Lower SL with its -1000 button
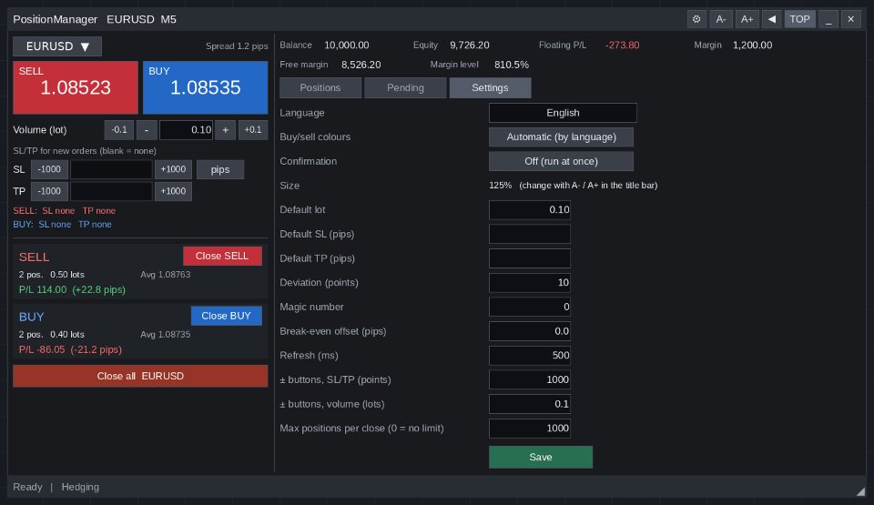Image resolution: width=874 pixels, height=505 pixels. click(49, 169)
